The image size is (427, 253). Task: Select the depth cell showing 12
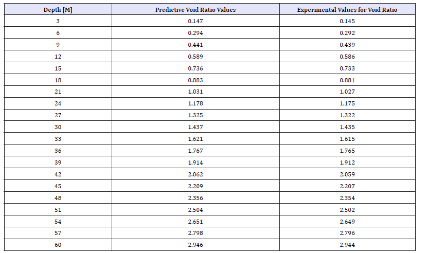[x=58, y=57]
